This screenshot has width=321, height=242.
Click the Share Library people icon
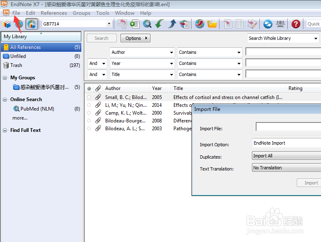pyautogui.click(x=280, y=24)
